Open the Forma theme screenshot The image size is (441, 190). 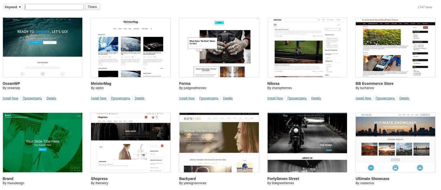click(219, 48)
